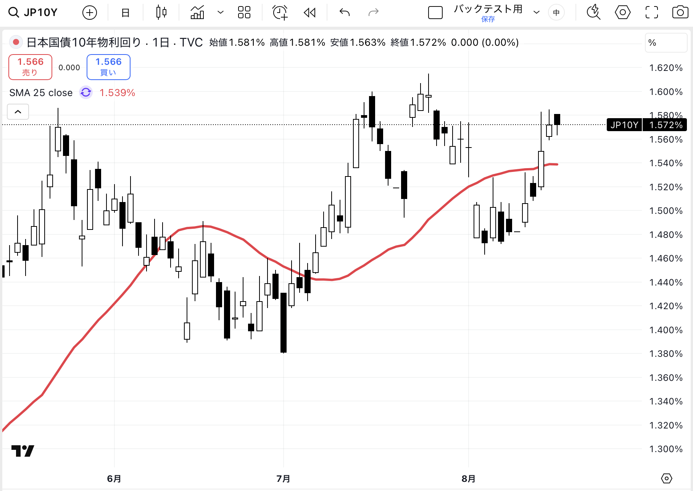Click the SMA value 1.539%
Screen dimensions: 693x491
pos(117,93)
